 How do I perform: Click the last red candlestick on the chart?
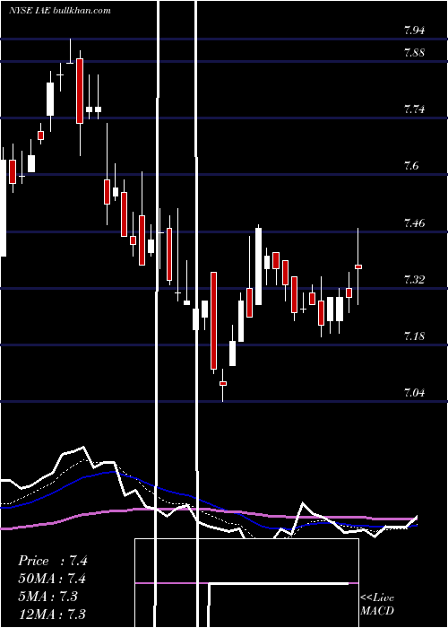(358, 266)
